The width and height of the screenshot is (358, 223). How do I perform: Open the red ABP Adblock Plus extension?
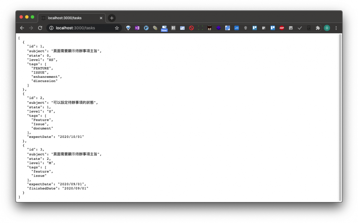[x=282, y=28]
